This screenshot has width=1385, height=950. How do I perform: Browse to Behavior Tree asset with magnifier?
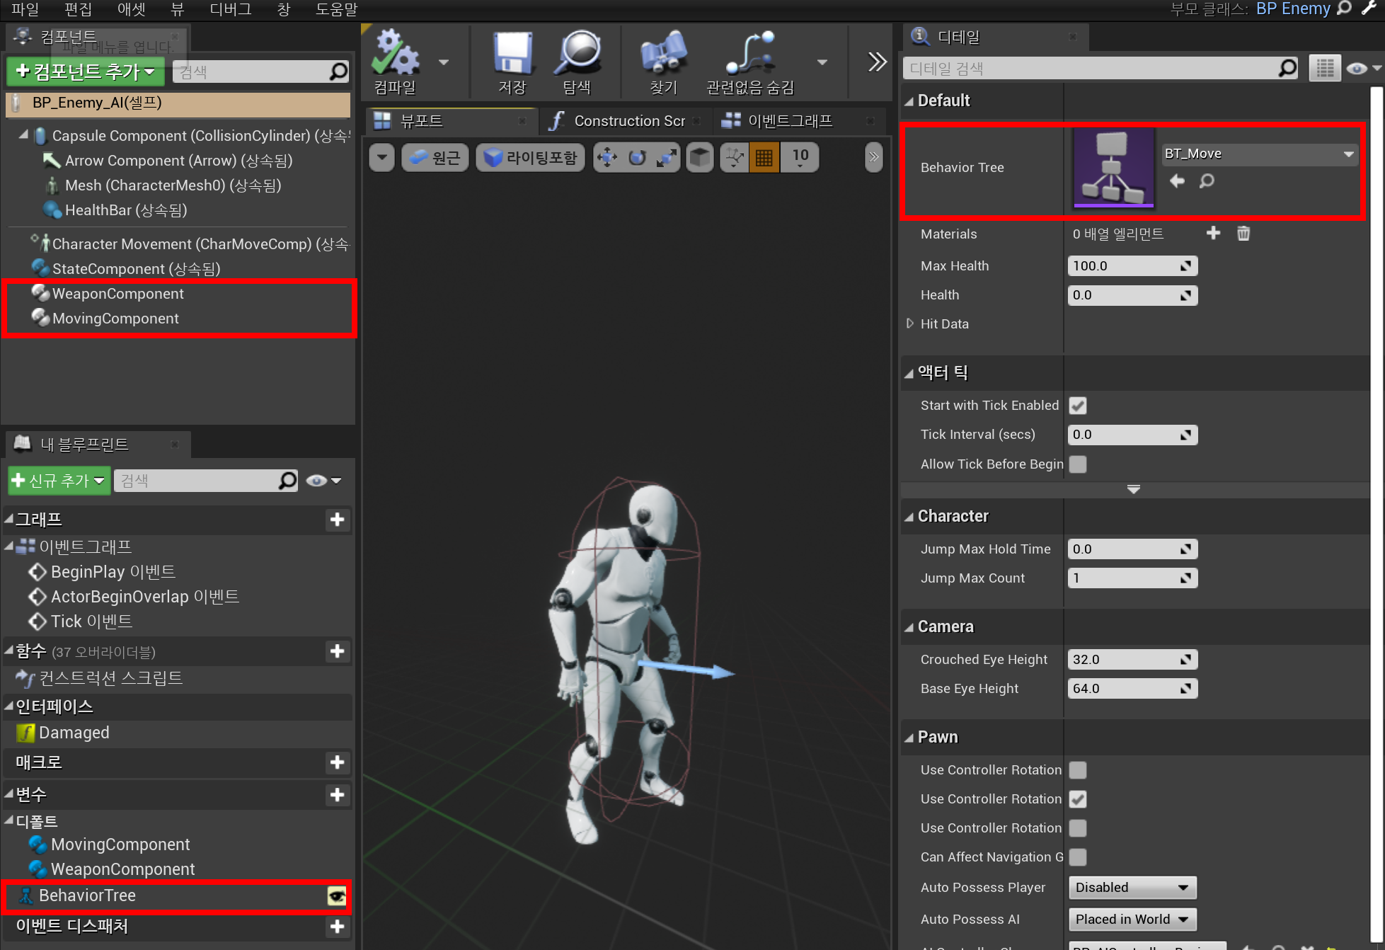(x=1207, y=181)
